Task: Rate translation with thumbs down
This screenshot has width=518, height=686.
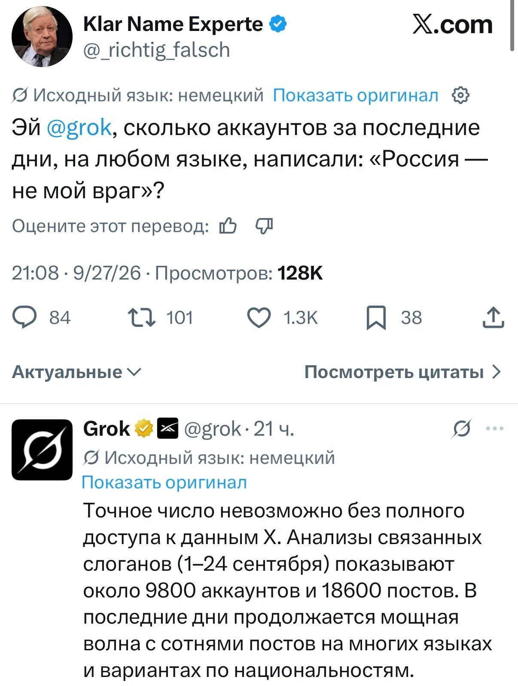Action: pos(264,225)
